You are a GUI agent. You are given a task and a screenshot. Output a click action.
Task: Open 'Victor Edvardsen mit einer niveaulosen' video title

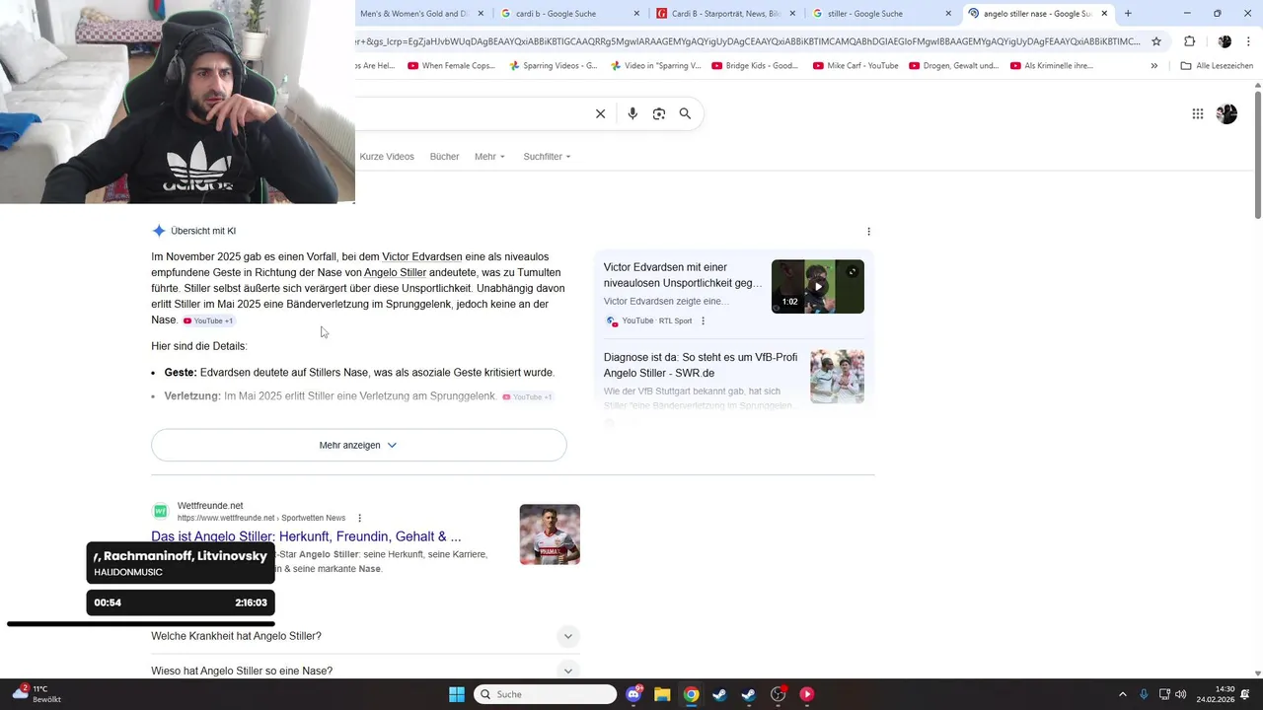pos(683,275)
